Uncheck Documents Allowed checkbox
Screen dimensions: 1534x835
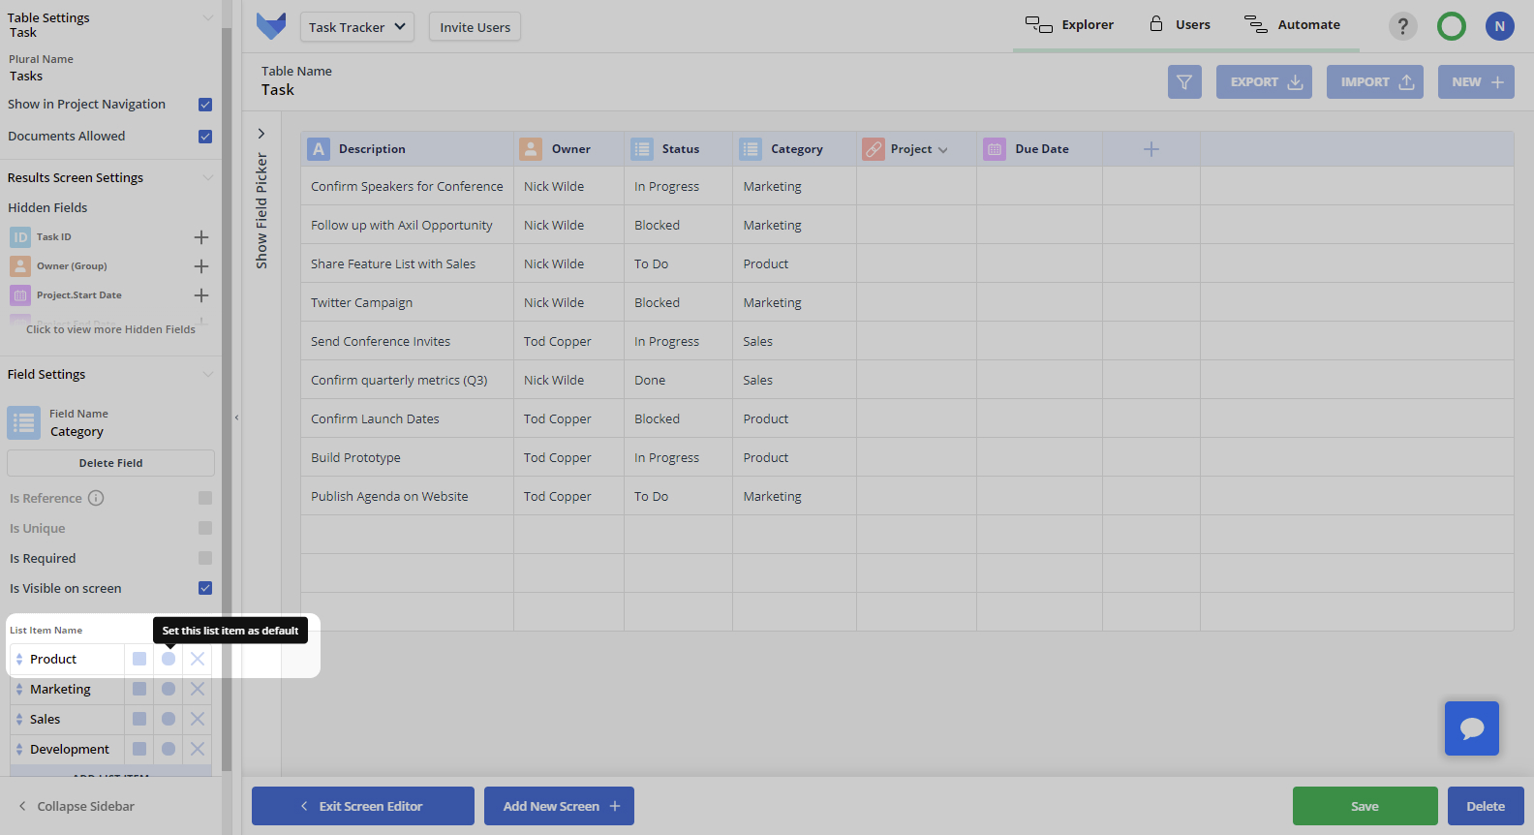click(205, 137)
